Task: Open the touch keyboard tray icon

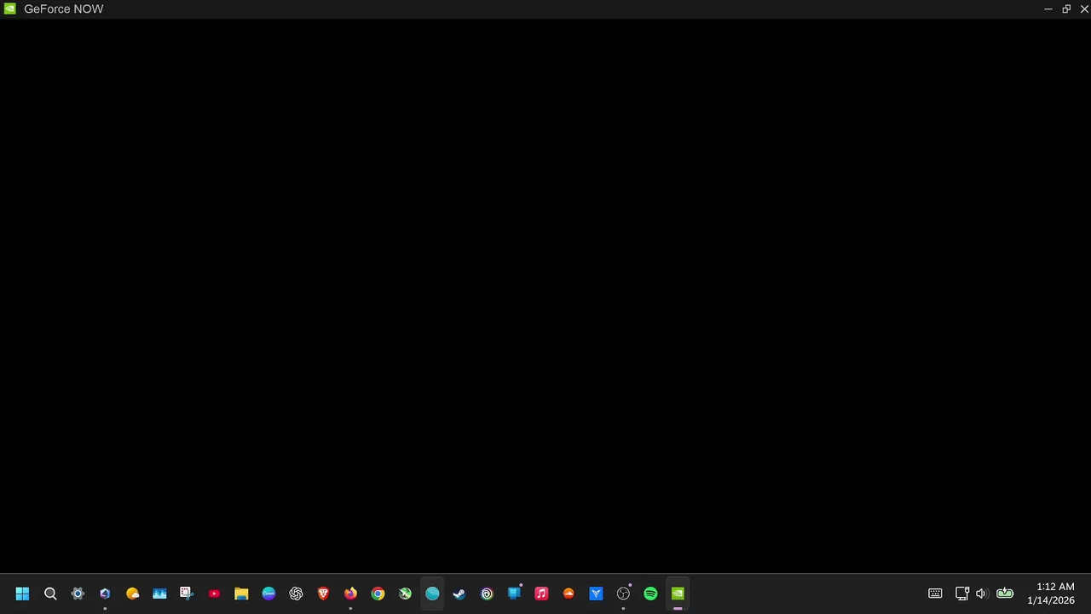Action: 935,594
